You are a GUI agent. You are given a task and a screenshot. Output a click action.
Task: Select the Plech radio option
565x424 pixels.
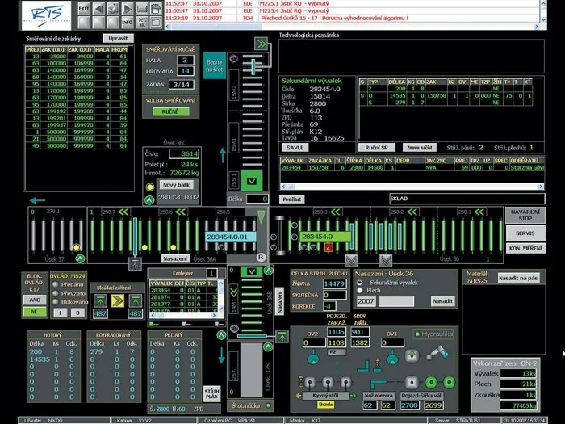(360, 291)
